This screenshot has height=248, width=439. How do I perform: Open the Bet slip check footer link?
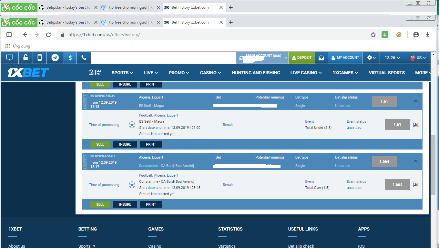[301, 246]
